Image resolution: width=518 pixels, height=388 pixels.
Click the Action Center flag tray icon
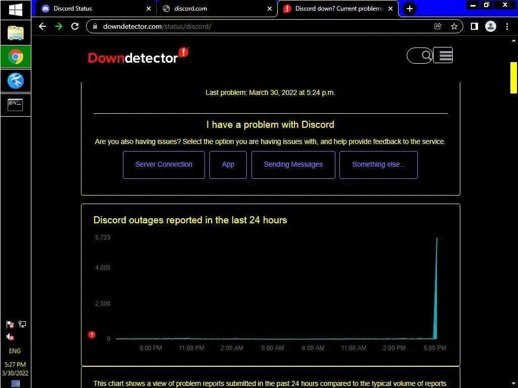tap(10, 325)
